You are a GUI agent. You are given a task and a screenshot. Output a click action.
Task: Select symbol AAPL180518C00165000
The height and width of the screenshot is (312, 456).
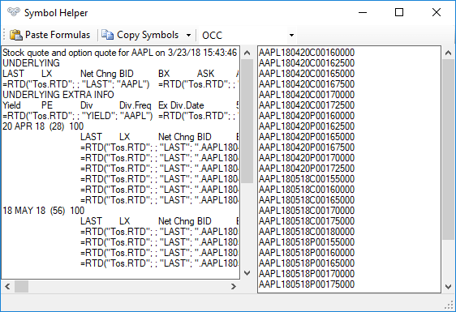tap(307, 200)
